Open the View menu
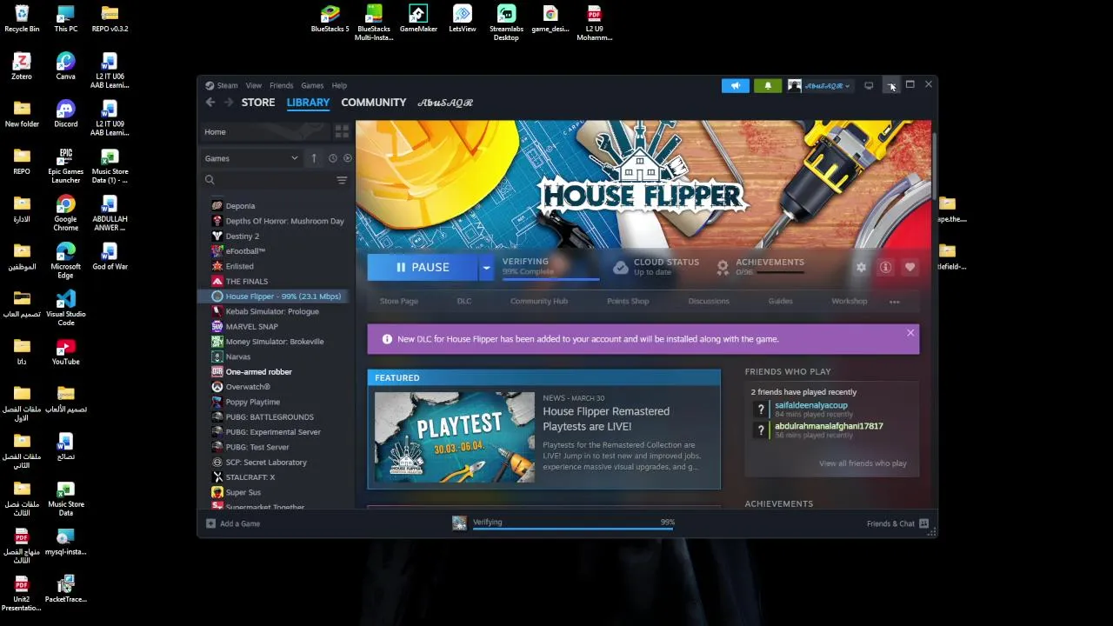 [x=253, y=85]
